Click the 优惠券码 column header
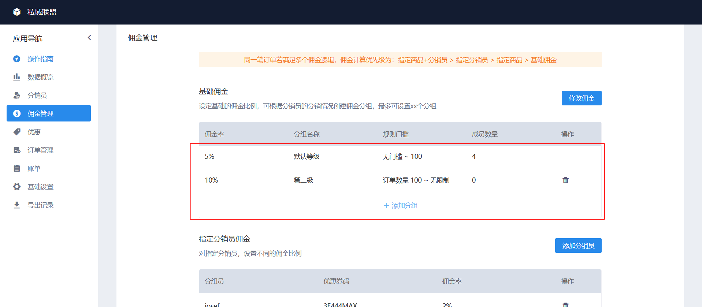The width and height of the screenshot is (702, 307). (336, 281)
